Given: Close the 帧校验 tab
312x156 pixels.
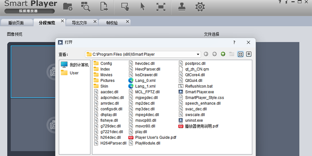Looking at the screenshot, I should pos(128,21).
